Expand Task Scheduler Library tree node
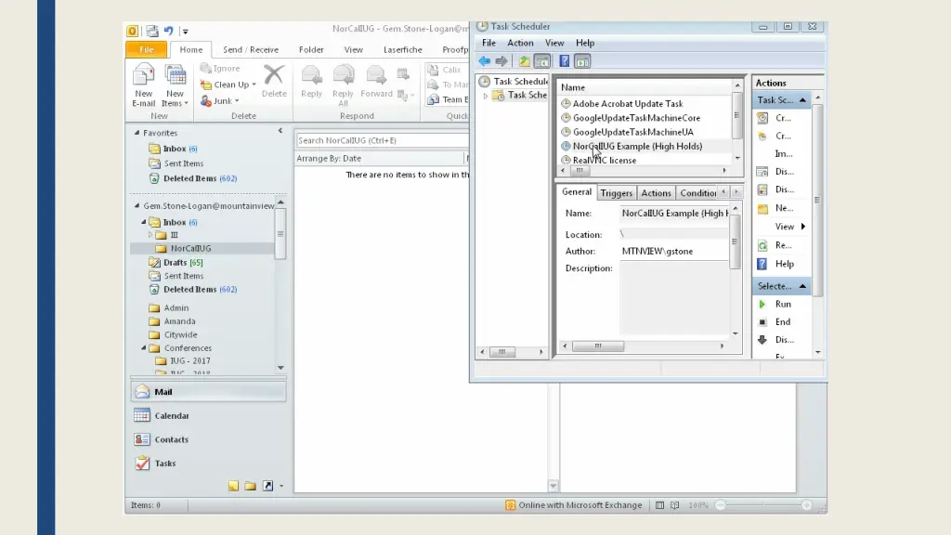951x535 pixels. click(485, 96)
